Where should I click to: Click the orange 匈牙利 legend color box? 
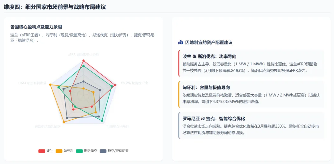[59, 151]
